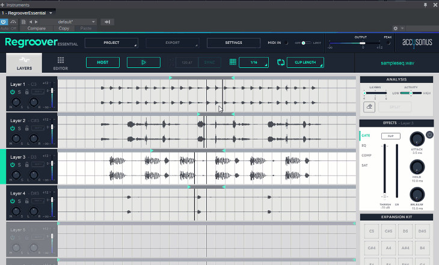439x265 pixels.
Task: Click the SYNC button
Action: (209, 62)
